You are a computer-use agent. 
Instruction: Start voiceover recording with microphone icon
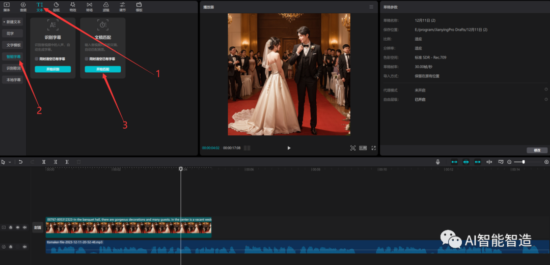point(438,162)
